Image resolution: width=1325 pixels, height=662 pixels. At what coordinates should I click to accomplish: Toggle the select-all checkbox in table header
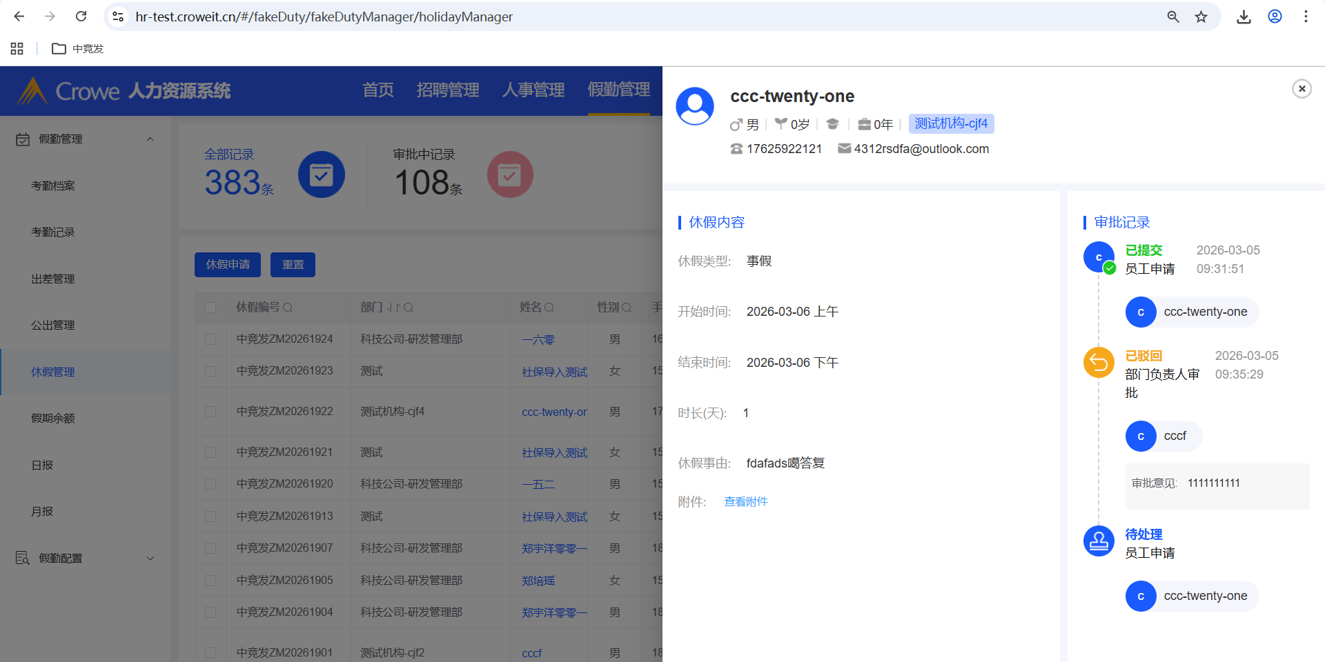[210, 308]
